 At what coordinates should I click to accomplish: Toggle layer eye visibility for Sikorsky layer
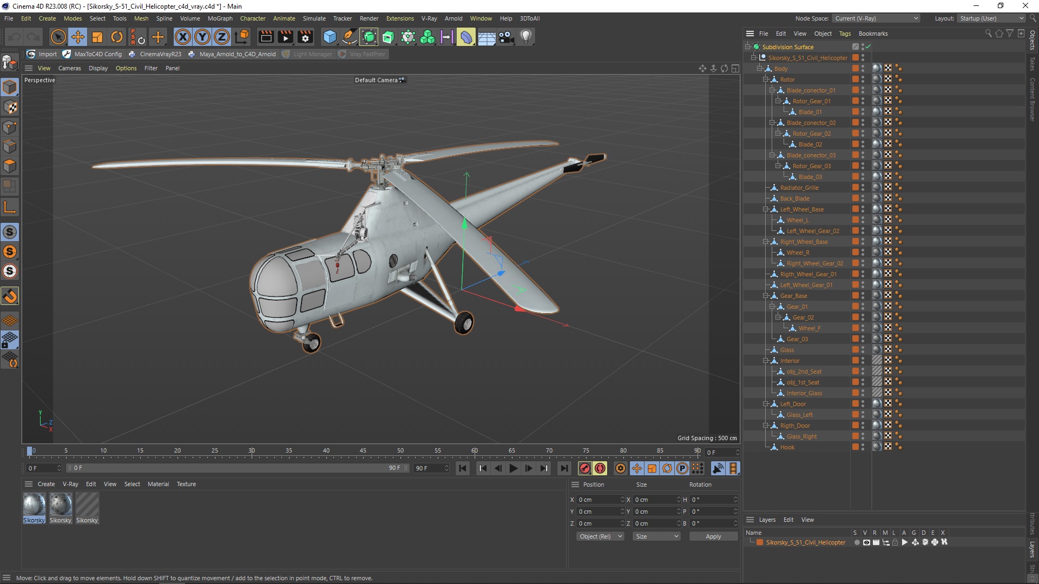(x=866, y=542)
